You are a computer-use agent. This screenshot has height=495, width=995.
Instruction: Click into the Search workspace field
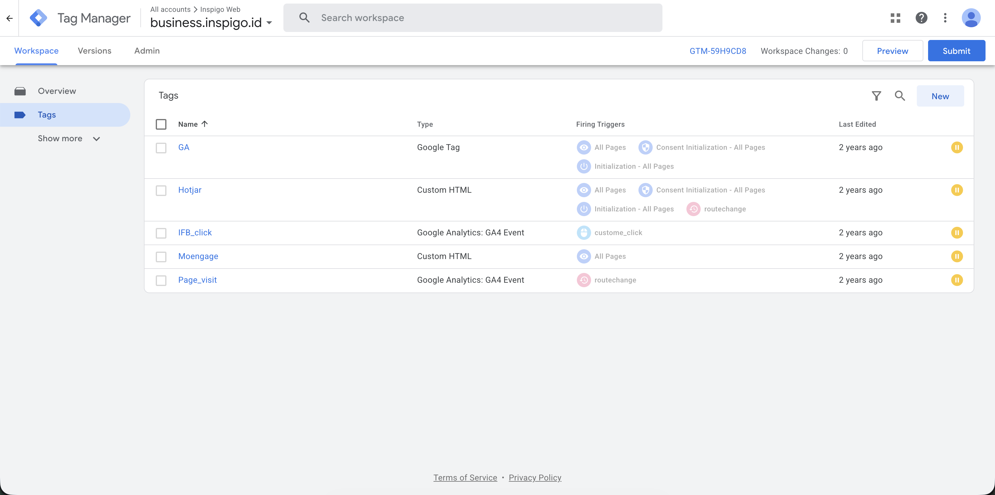[x=473, y=18]
